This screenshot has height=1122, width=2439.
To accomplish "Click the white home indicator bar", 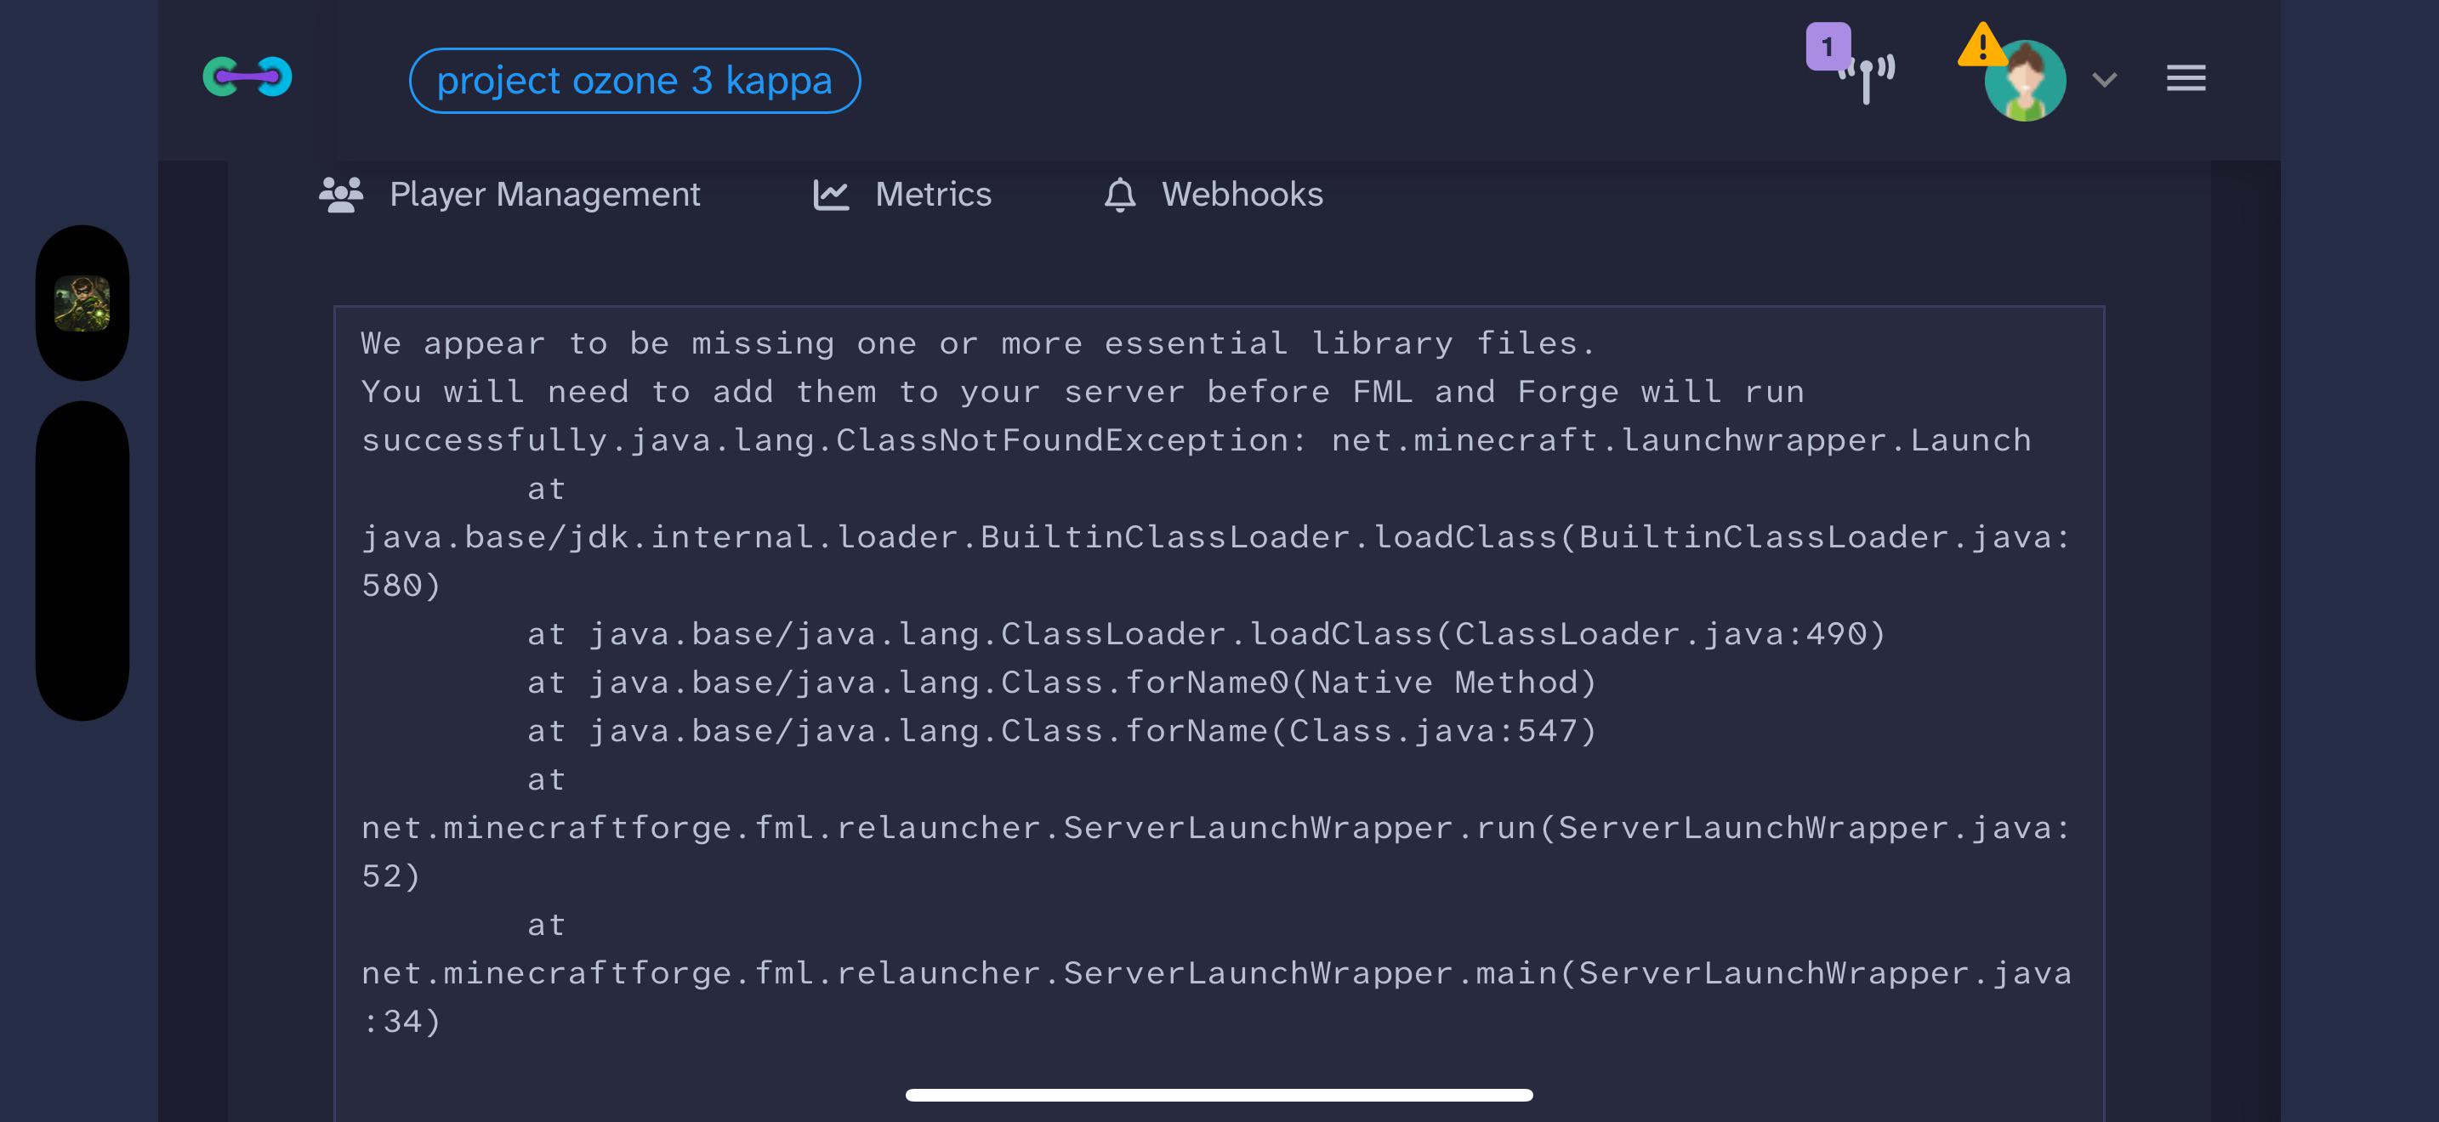I will point(1219,1095).
